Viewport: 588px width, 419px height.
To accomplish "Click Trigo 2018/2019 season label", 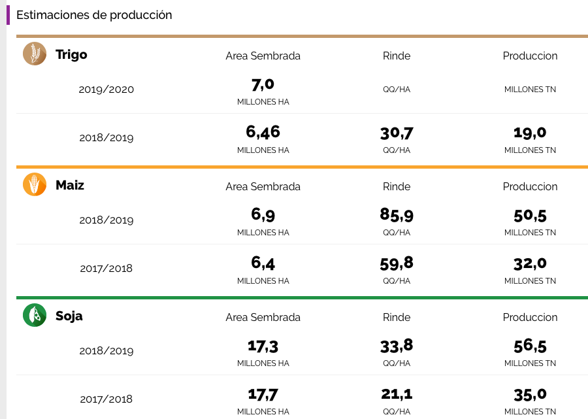I will [106, 138].
